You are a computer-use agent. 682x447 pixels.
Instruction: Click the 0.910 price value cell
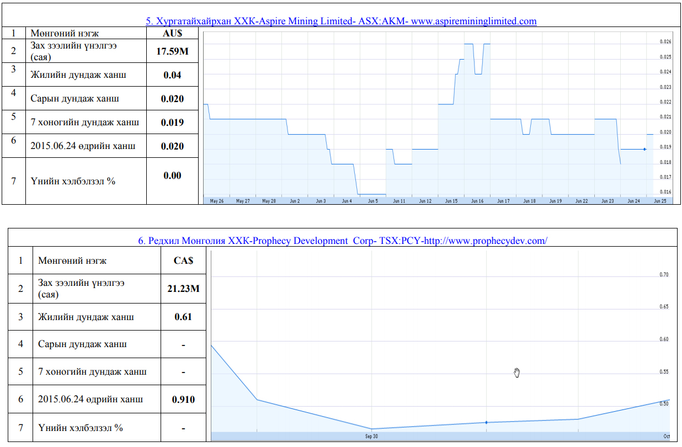click(x=183, y=399)
